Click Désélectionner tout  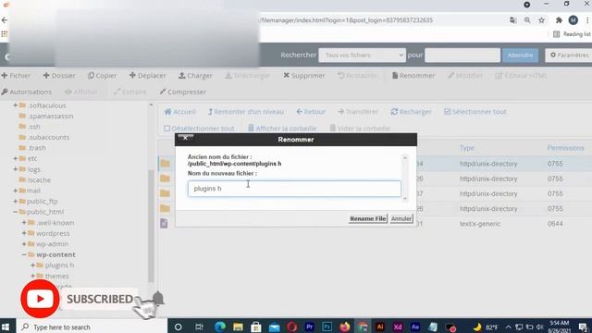199,129
